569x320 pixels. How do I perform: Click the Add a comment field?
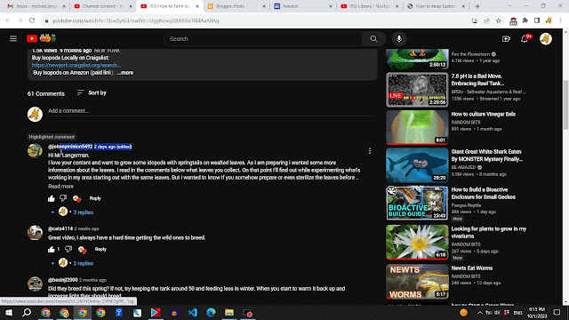[x=210, y=110]
